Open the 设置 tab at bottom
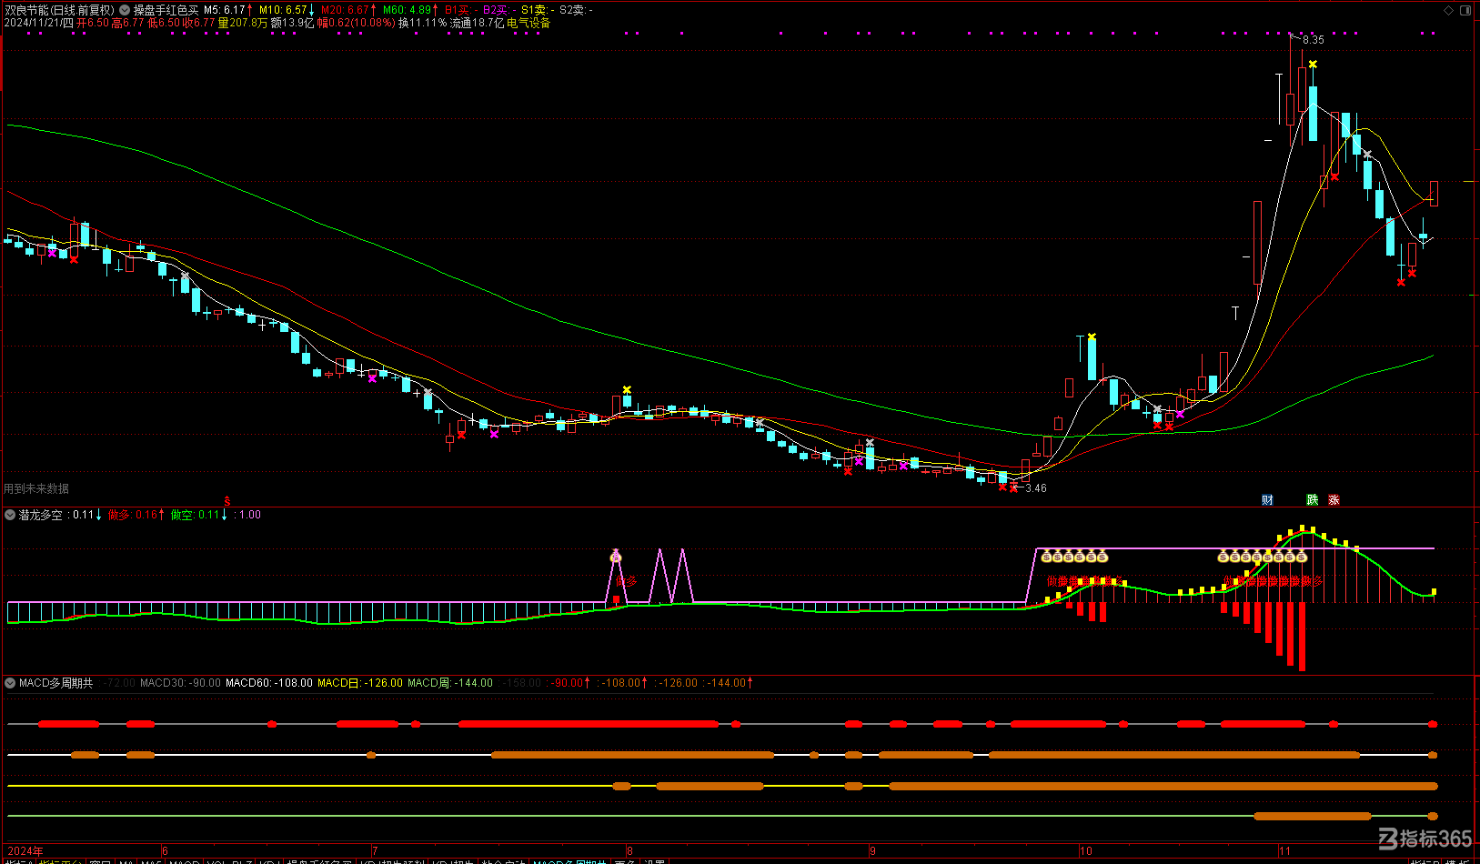Viewport: 1480px width, 864px height. tap(654, 861)
